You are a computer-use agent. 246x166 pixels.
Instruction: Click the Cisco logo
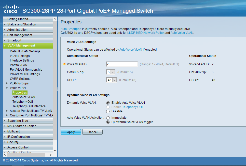pyautogui.click(x=11, y=9)
